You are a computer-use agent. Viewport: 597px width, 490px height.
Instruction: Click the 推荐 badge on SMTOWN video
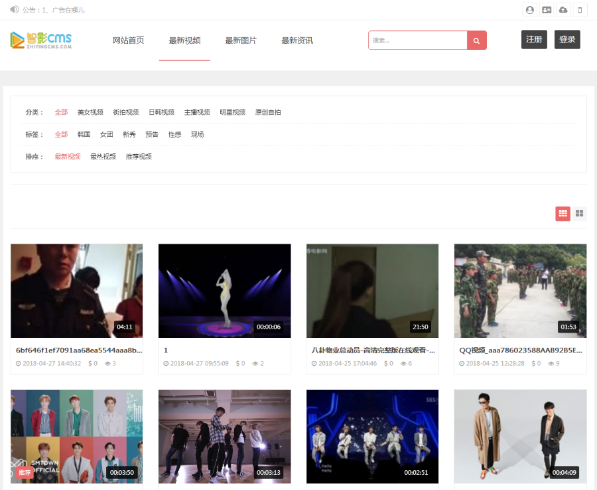pos(25,473)
